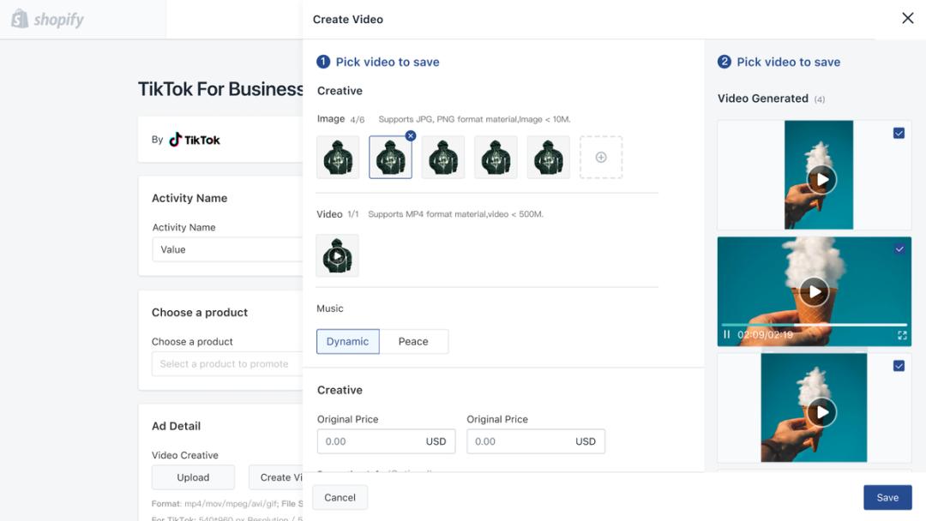Click the plus icon to add another image
Viewport: 926px width, 521px height.
602,157
